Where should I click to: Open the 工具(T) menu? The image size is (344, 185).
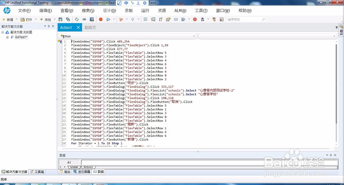click(201, 11)
